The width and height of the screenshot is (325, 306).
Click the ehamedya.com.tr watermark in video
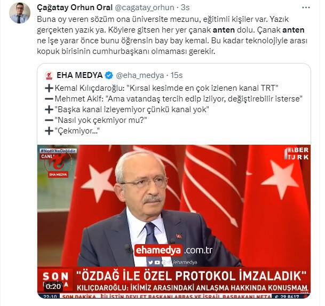173,250
